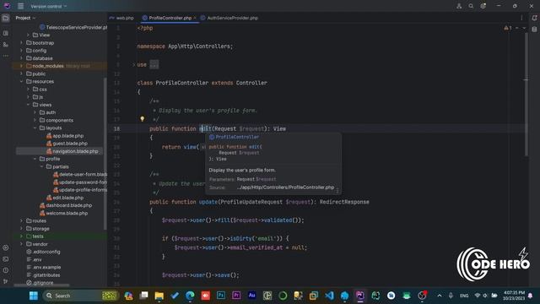Screen dimensions: 540x304
Task: Expand the bootstrap folder
Action: click(21, 43)
